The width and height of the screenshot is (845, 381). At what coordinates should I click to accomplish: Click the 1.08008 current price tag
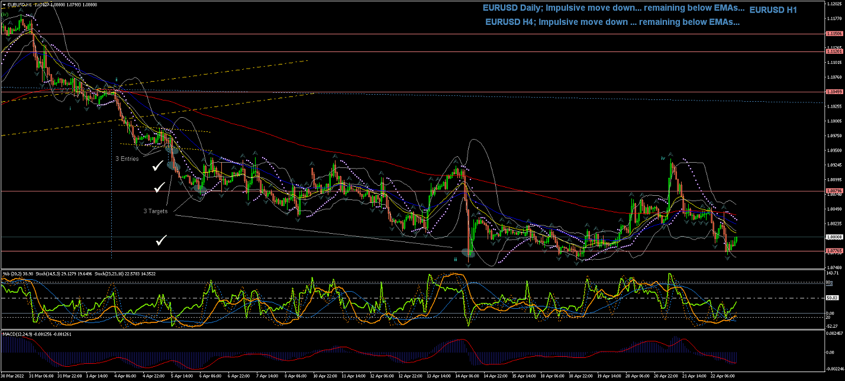point(835,237)
